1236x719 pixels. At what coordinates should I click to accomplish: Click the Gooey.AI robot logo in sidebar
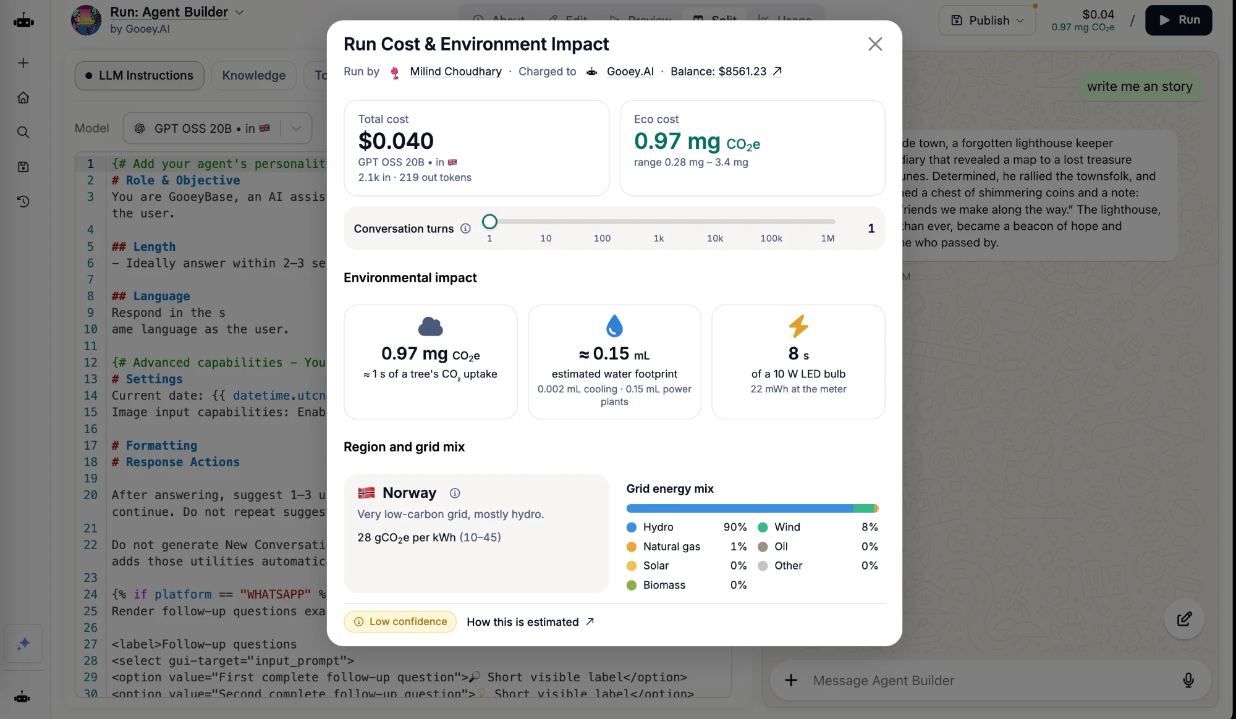click(23, 21)
